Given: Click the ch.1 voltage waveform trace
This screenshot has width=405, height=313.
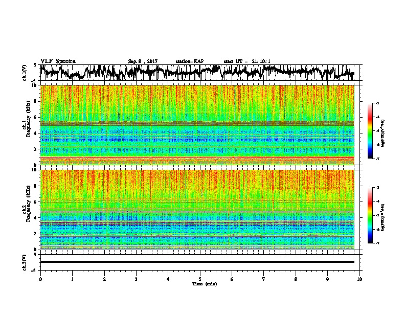Looking at the screenshot, I should click(197, 72).
